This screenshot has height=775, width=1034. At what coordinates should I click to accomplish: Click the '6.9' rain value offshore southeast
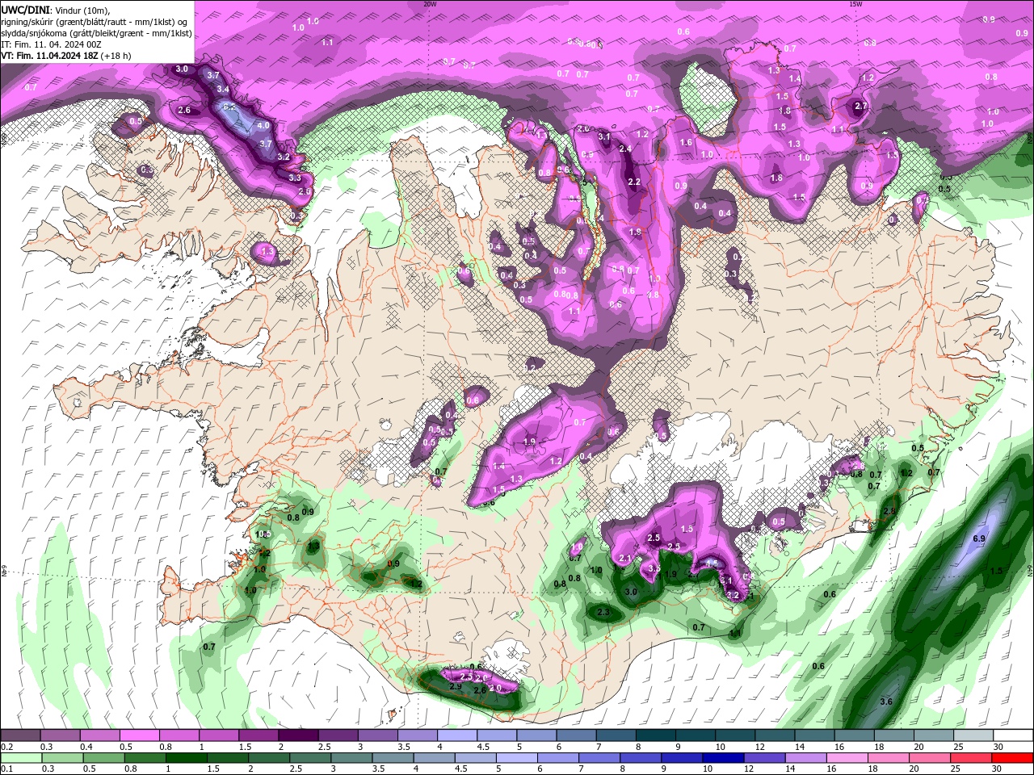pos(979,538)
